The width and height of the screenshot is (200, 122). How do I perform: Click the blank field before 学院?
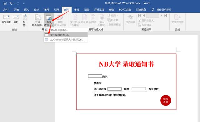click(x=114, y=89)
